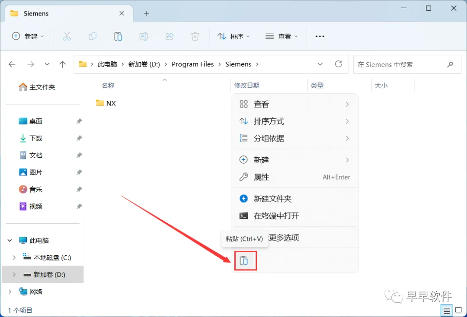467x317 pixels.
Task: Open 视频 in the sidebar
Action: (x=31, y=206)
